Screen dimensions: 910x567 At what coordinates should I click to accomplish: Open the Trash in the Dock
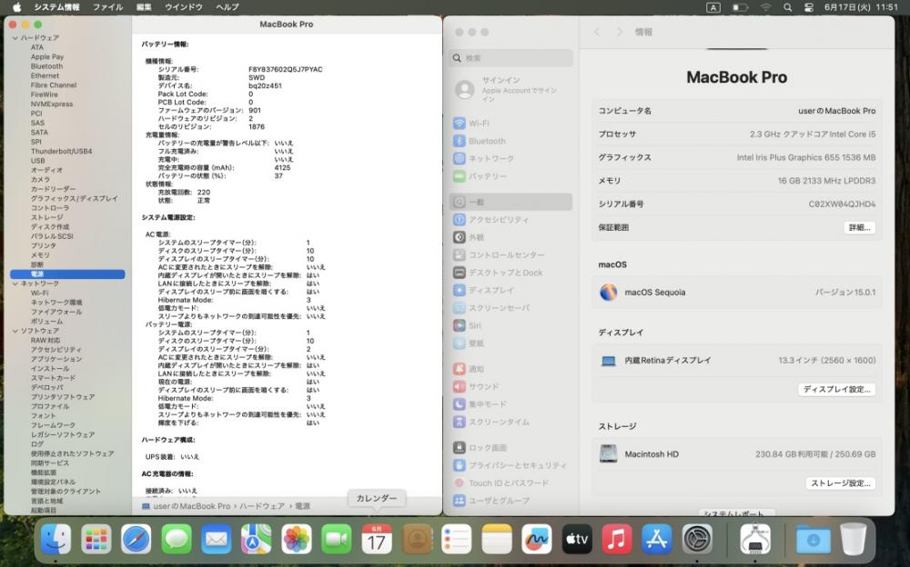click(854, 539)
